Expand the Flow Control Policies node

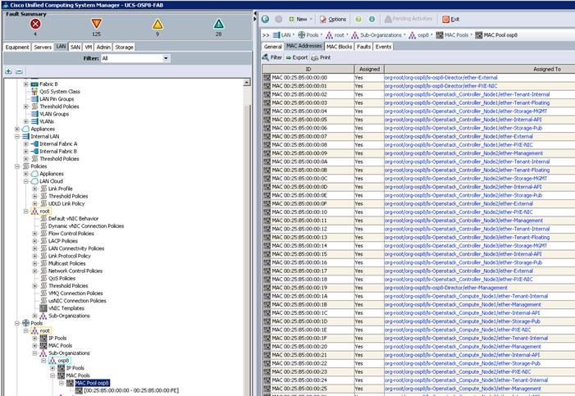click(34, 234)
